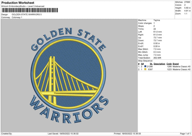Click the Wilcom EmbroideryStudio Level 3 Advanced text
192x136 pixels.
pos(23,6)
